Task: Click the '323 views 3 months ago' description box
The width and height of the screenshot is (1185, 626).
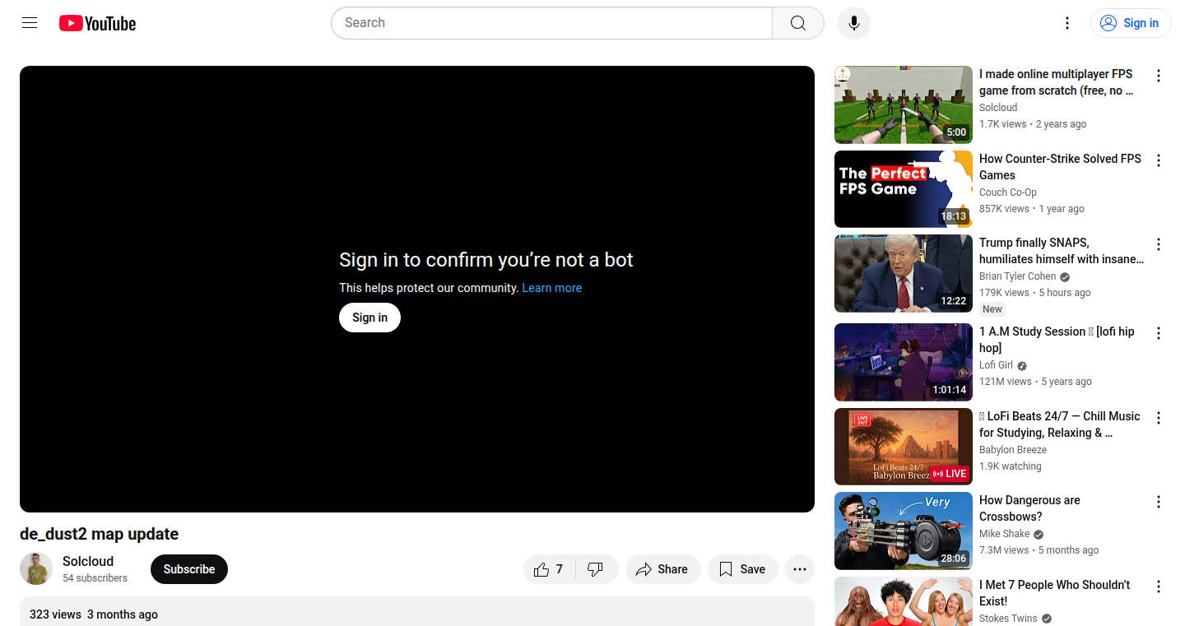Action: pos(417,611)
